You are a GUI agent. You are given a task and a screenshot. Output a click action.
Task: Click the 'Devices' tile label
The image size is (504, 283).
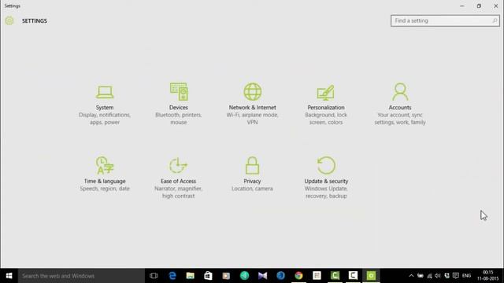coord(179,108)
